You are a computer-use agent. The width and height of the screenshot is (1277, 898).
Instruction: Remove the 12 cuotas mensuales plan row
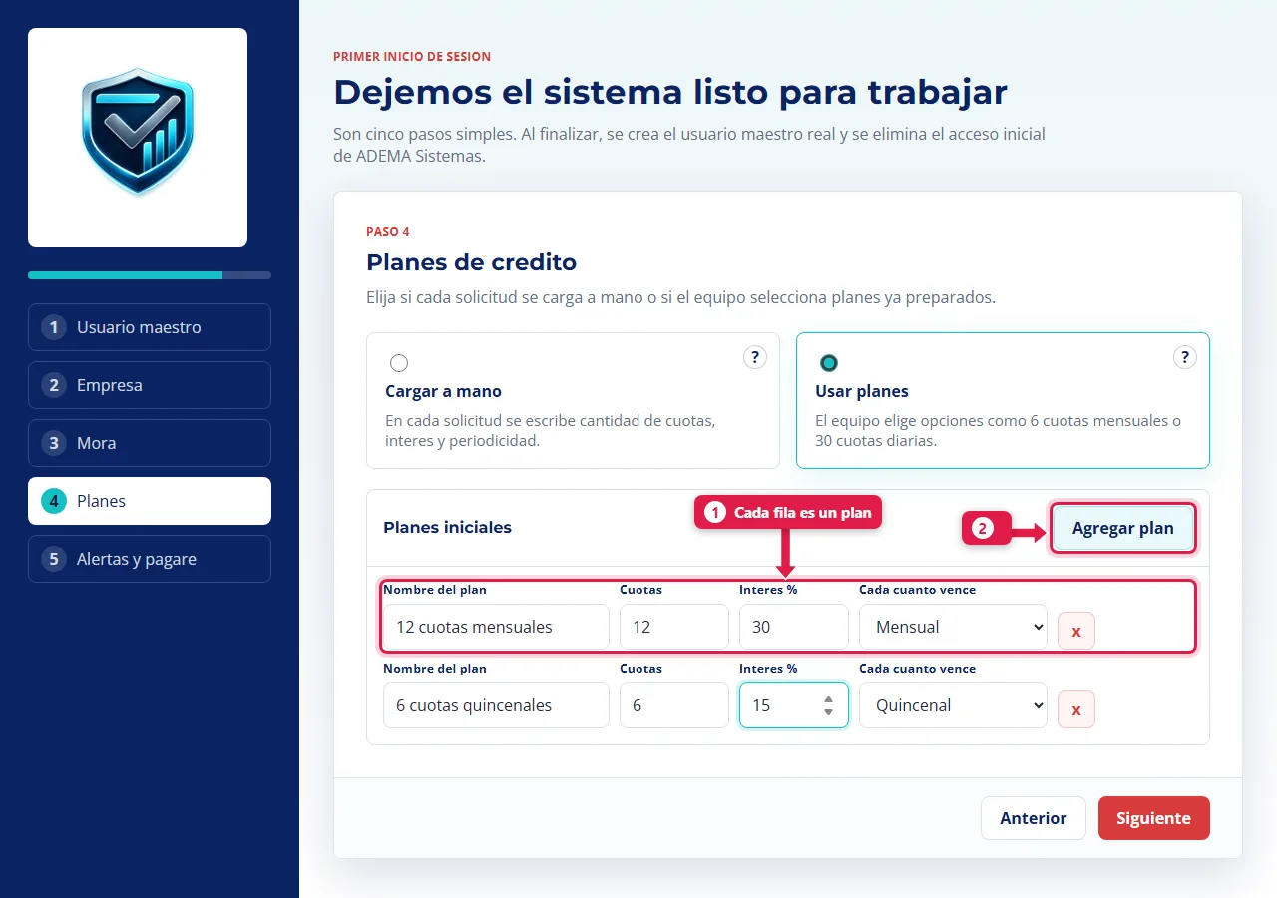[x=1076, y=631]
